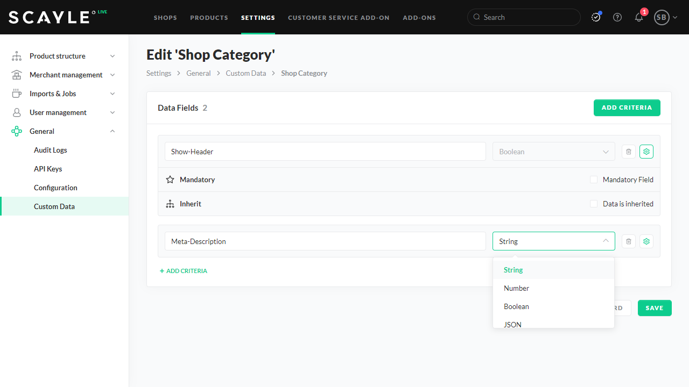Enable the Mandatory Field checkbox

click(594, 180)
